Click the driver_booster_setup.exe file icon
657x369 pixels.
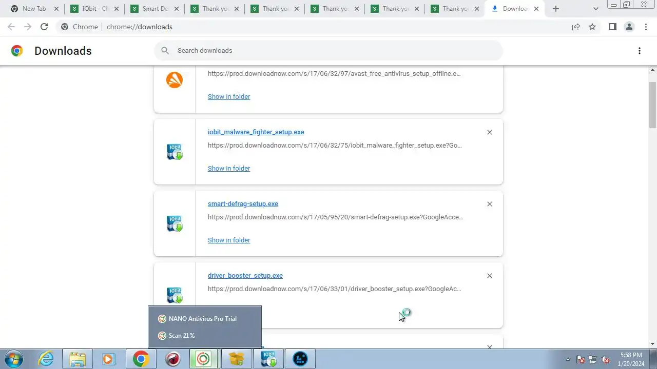pos(175,295)
